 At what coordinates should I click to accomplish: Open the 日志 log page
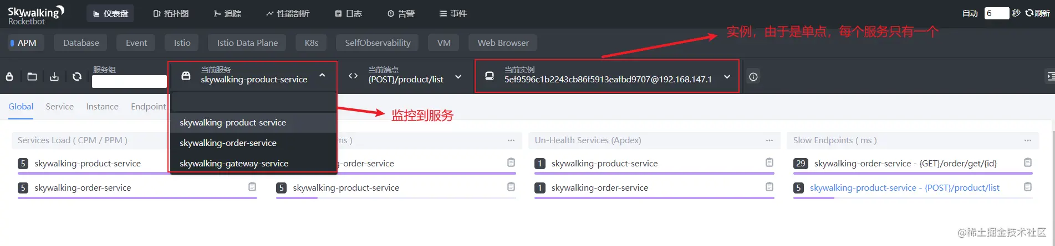tap(348, 13)
